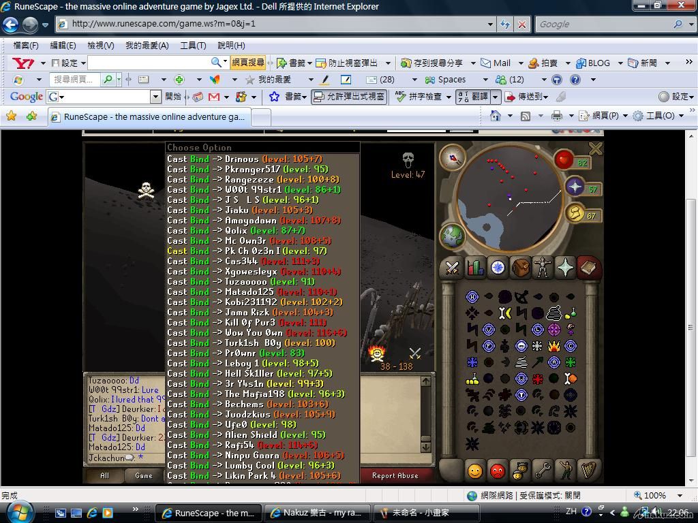Image resolution: width=698 pixels, height=523 pixels.
Task: Open the stats tab bar chart icon
Action: point(475,268)
